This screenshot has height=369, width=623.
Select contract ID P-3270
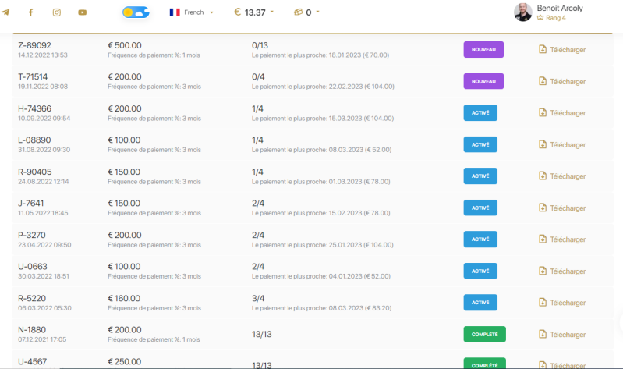pyautogui.click(x=32, y=235)
